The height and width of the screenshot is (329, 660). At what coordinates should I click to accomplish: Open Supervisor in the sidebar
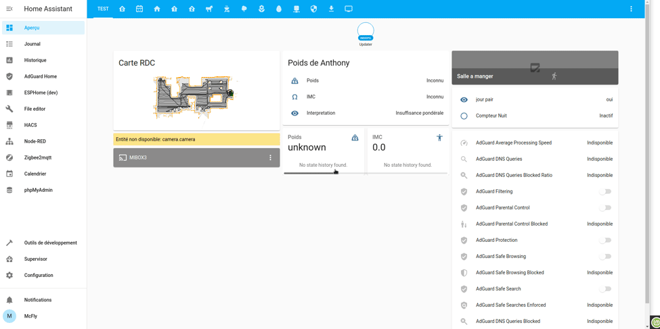click(x=43, y=259)
